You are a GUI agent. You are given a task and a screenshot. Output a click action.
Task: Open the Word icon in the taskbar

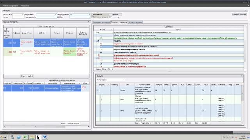[45, 137]
